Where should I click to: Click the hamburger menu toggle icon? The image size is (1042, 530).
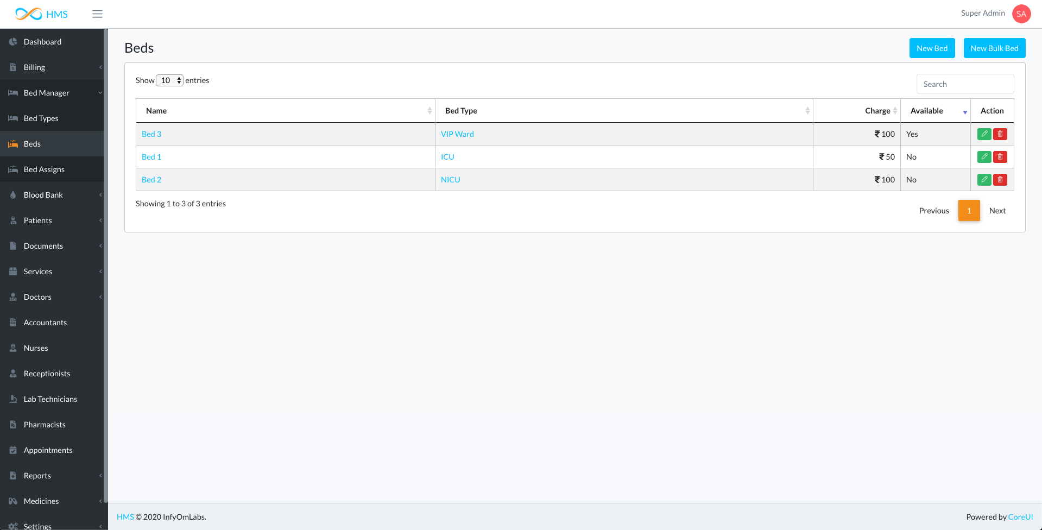(97, 14)
